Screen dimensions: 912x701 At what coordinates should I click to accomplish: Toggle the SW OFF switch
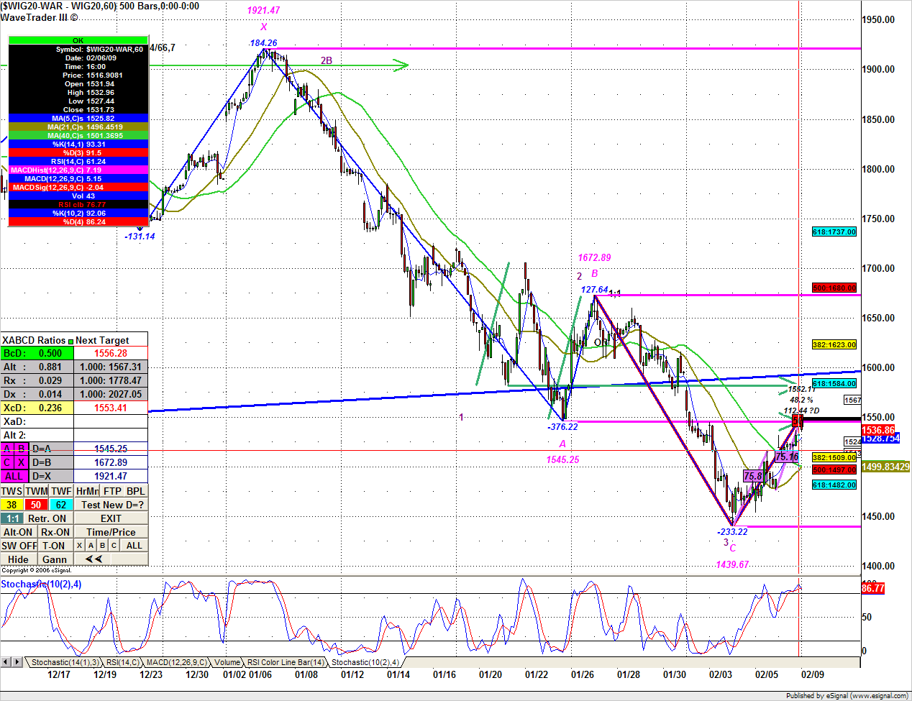click(19, 546)
